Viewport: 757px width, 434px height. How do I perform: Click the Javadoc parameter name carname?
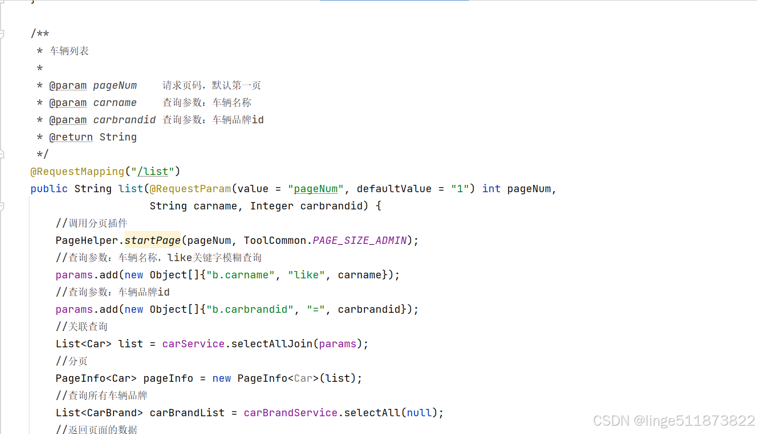tap(115, 103)
